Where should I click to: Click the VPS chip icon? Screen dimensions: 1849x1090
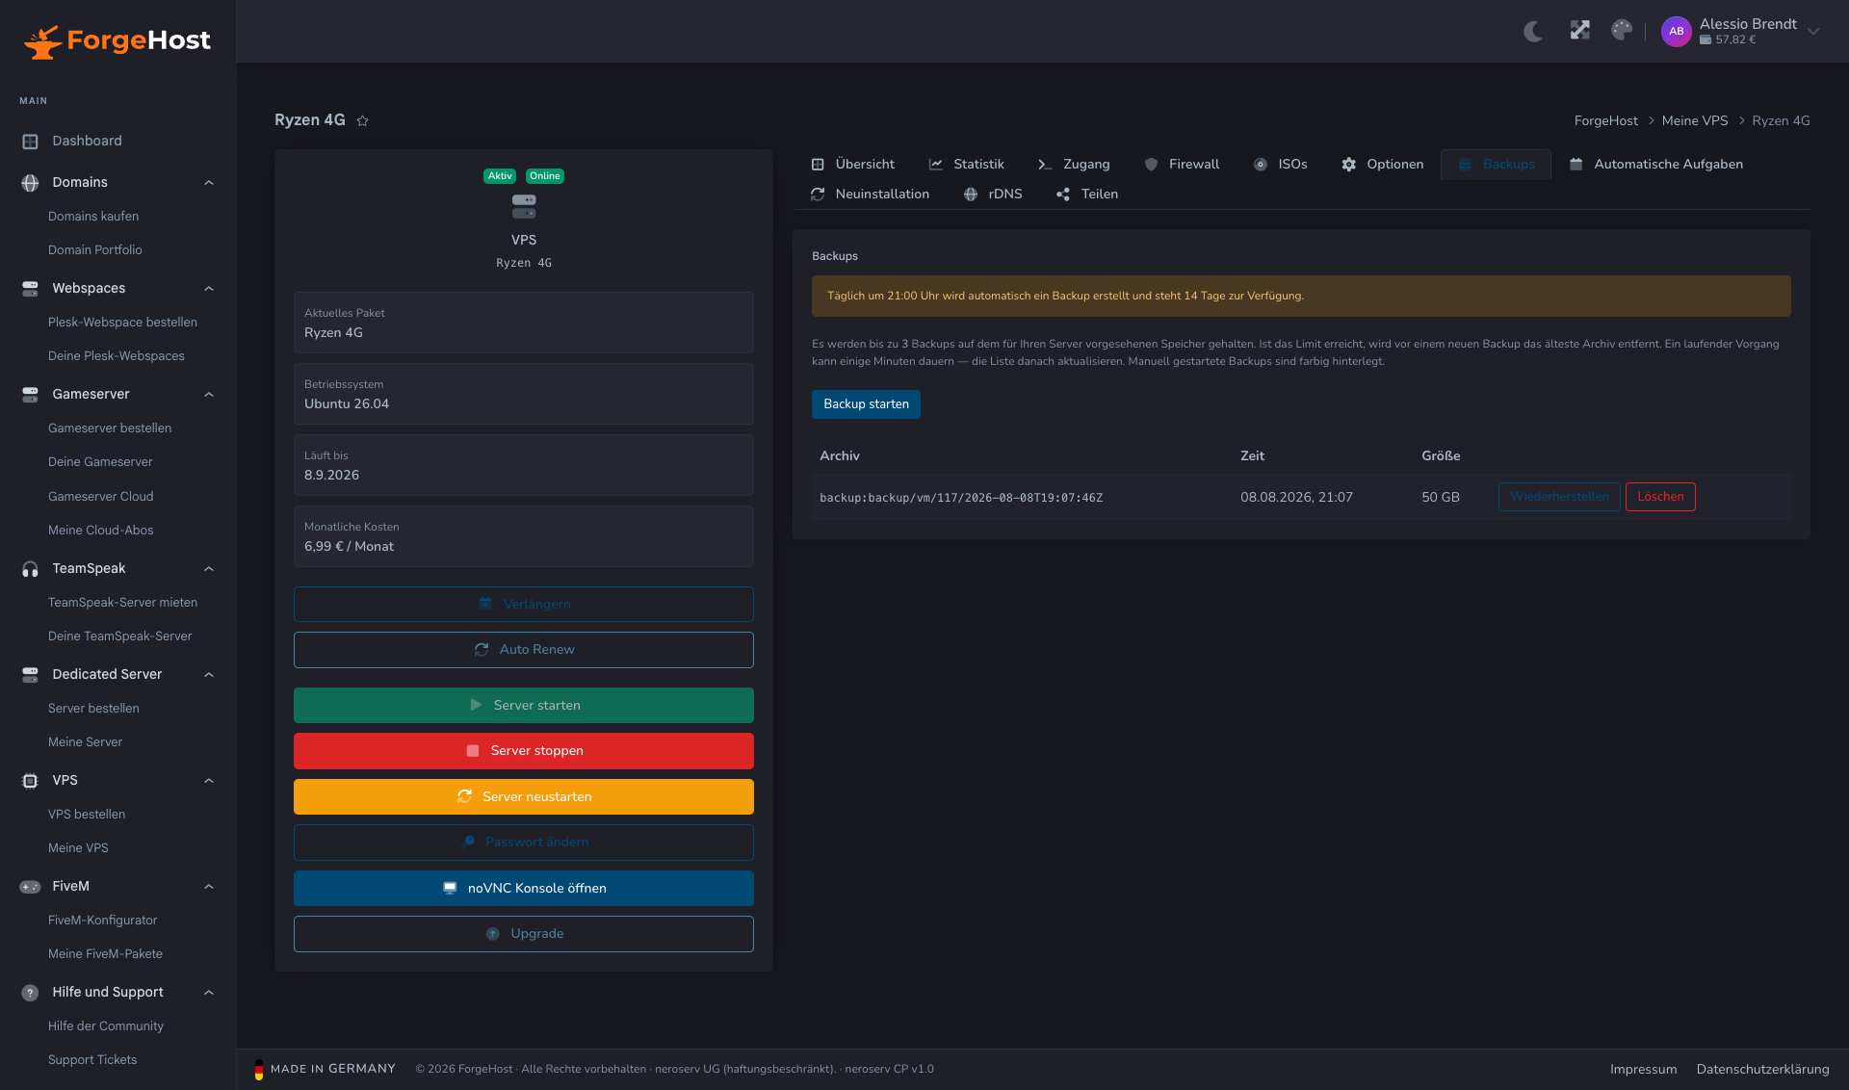point(30,781)
